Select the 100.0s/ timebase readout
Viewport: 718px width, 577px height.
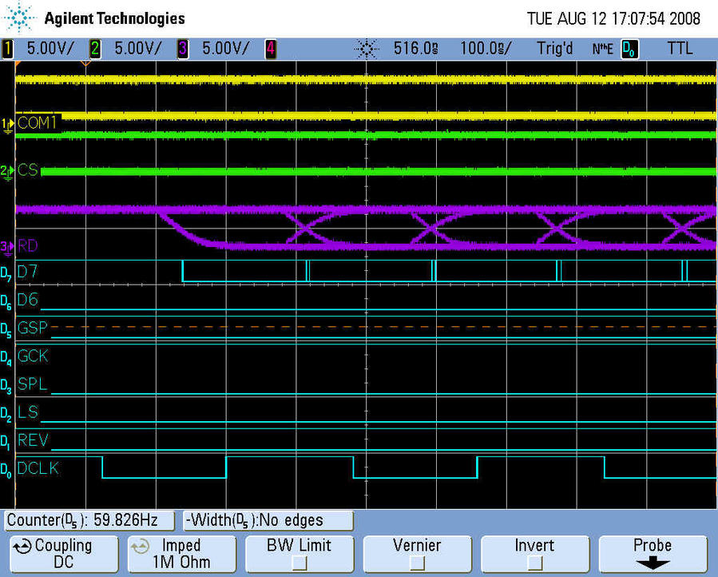(486, 49)
